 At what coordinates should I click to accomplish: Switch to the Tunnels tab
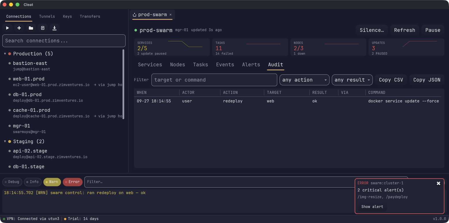(47, 16)
